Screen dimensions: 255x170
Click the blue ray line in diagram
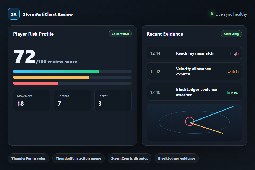point(212,114)
